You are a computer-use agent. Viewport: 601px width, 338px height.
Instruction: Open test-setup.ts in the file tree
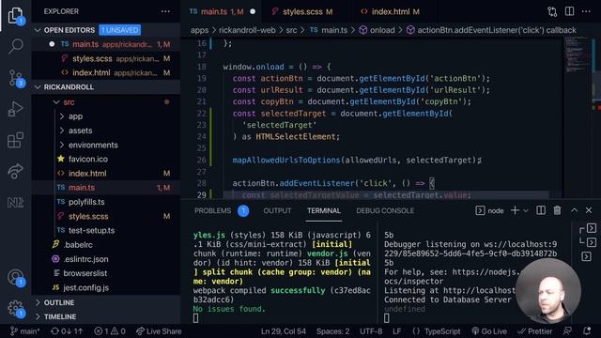coord(106,231)
